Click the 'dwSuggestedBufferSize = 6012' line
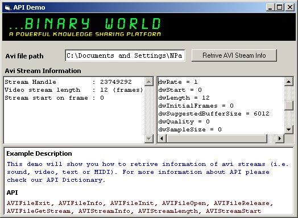This screenshot has width=298, height=218. 214,114
